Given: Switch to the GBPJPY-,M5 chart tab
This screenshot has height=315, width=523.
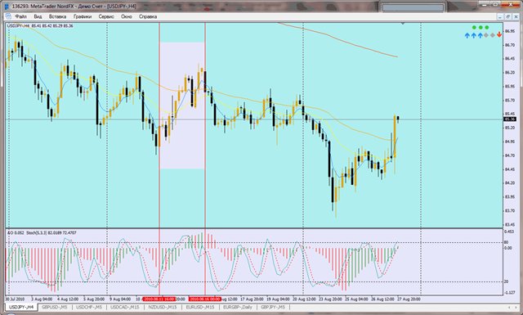Looking at the screenshot, I should [273, 307].
